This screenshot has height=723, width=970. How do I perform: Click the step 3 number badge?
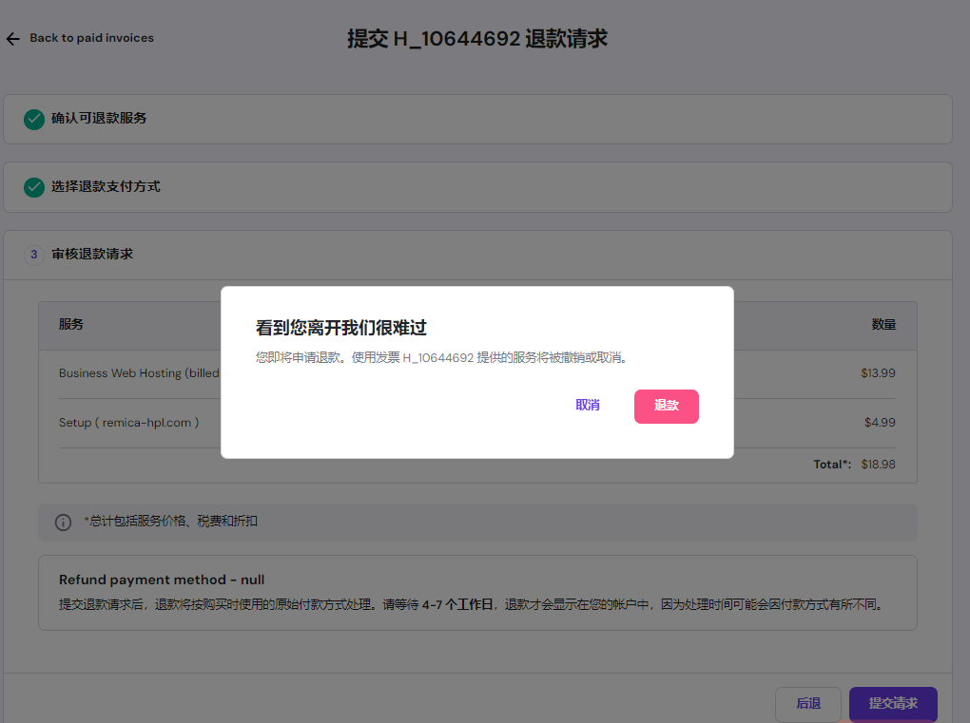tap(33, 255)
